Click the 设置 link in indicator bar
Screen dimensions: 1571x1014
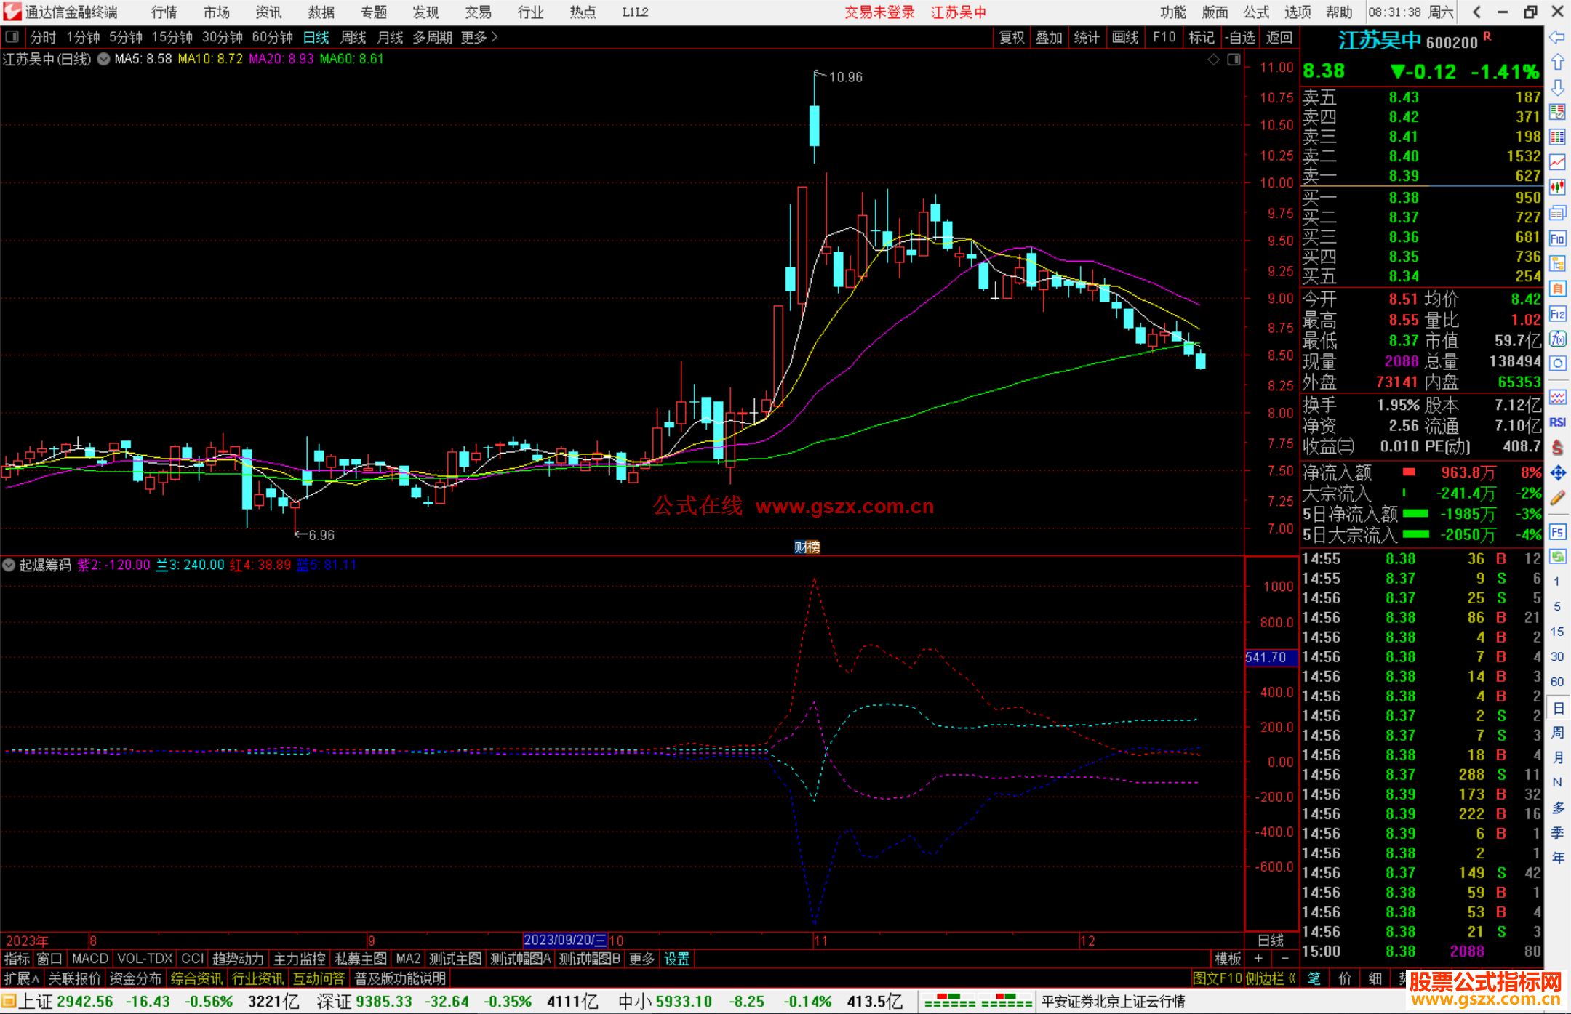click(x=676, y=959)
